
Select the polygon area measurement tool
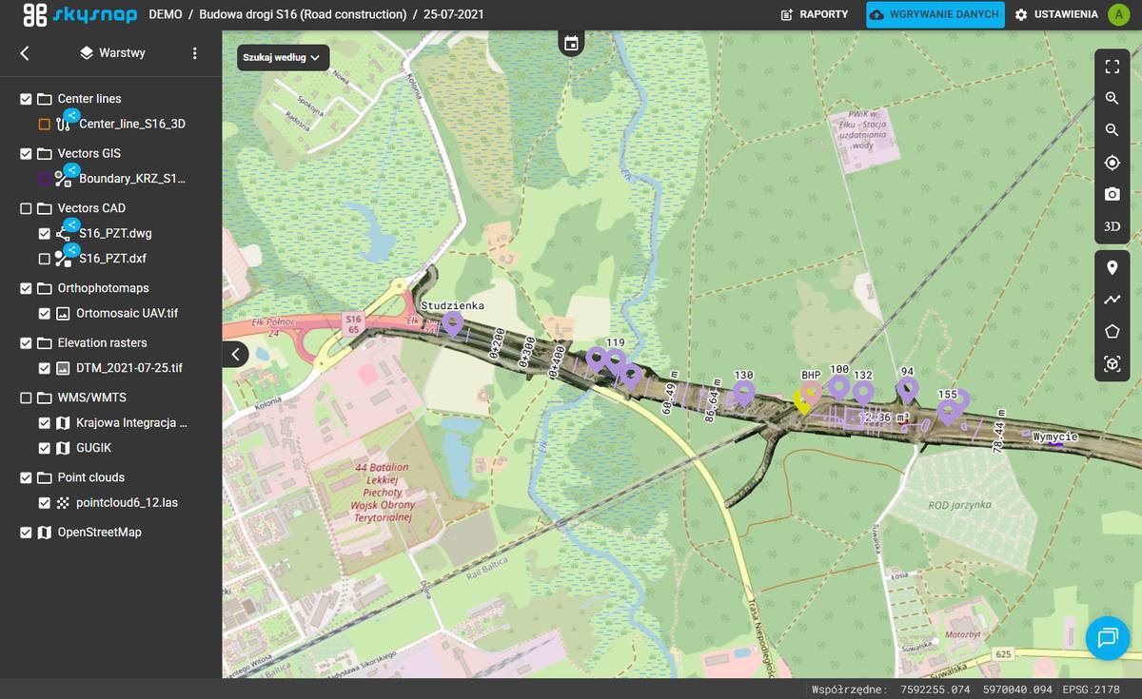tap(1112, 332)
